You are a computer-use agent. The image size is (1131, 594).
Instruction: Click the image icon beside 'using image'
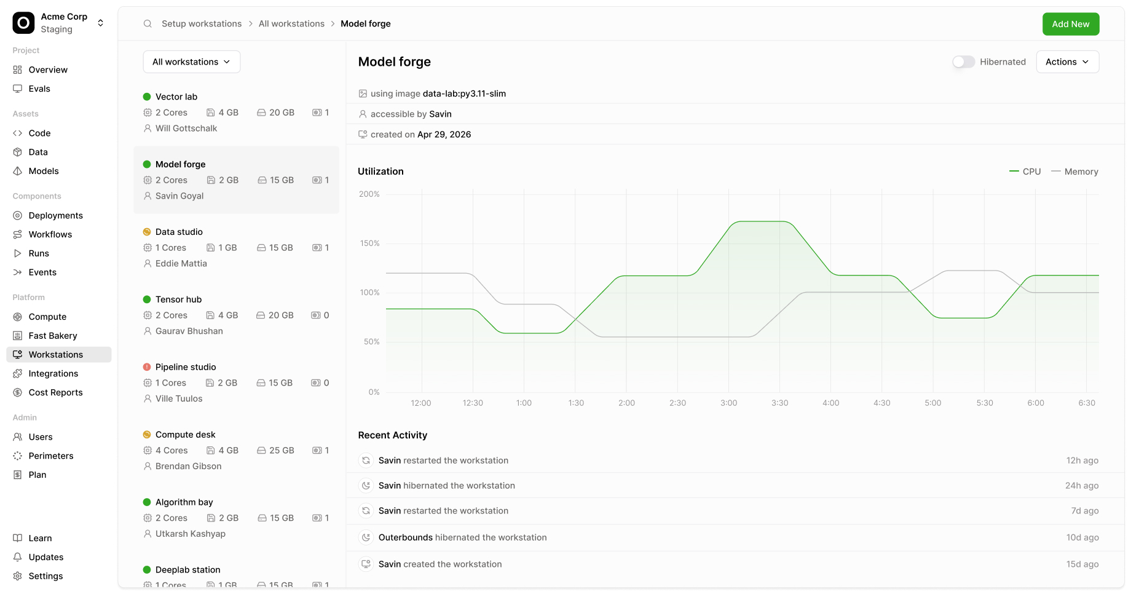[x=363, y=93]
